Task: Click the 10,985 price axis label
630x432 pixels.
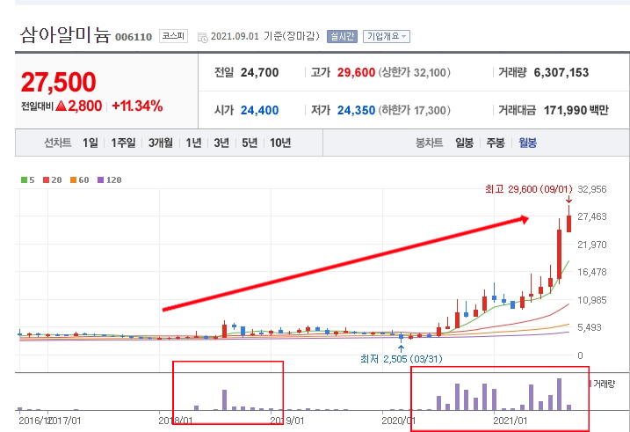Action: coord(592,300)
